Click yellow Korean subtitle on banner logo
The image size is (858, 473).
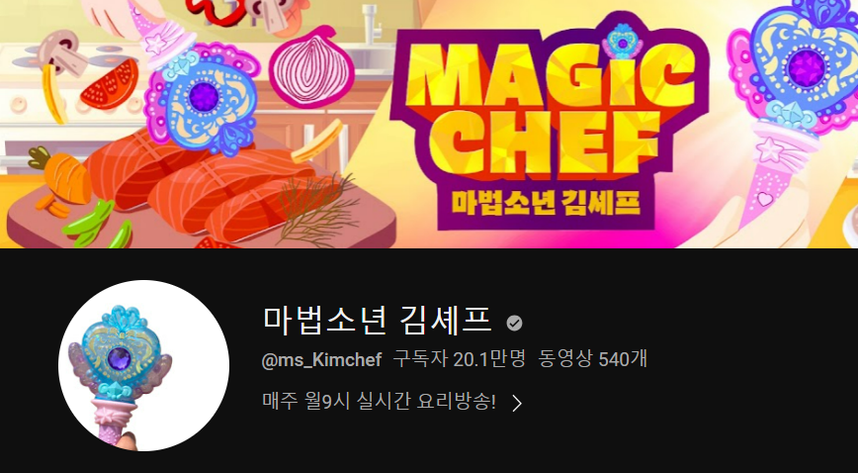546,202
